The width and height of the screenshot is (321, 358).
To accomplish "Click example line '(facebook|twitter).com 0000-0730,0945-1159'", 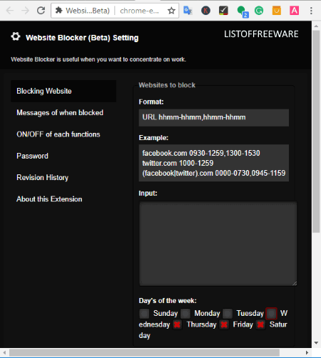I will click(214, 173).
